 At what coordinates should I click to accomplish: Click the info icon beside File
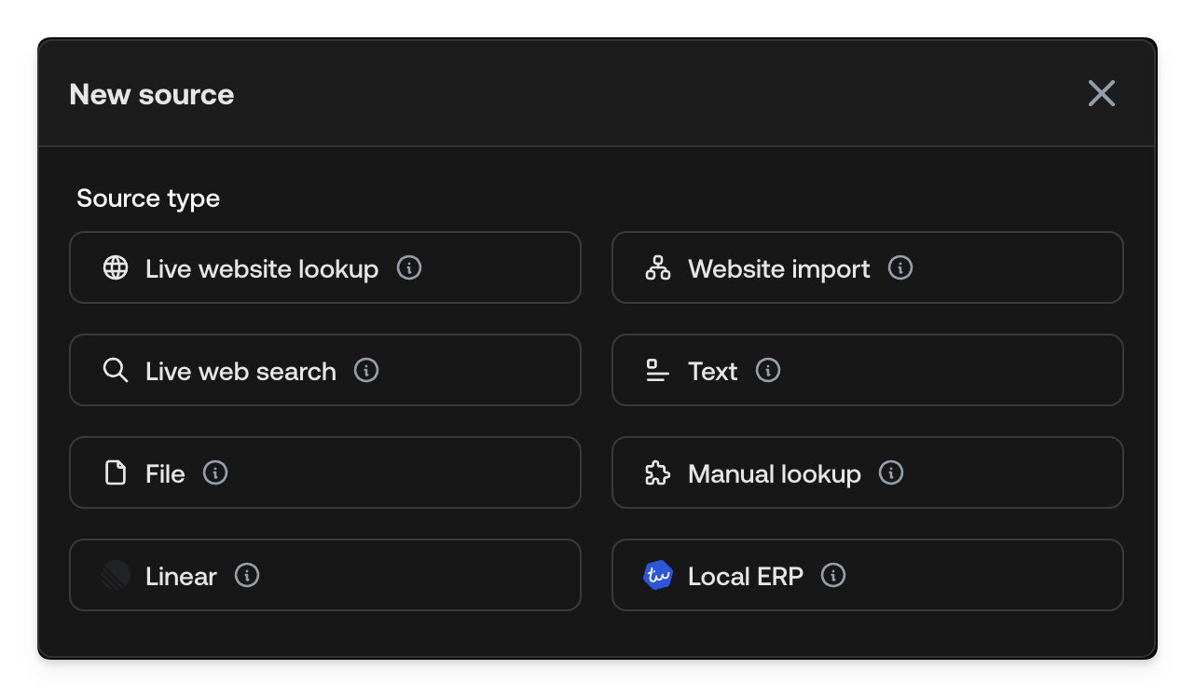[215, 472]
